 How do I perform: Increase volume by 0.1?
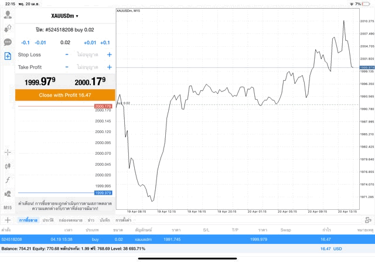tap(105, 43)
